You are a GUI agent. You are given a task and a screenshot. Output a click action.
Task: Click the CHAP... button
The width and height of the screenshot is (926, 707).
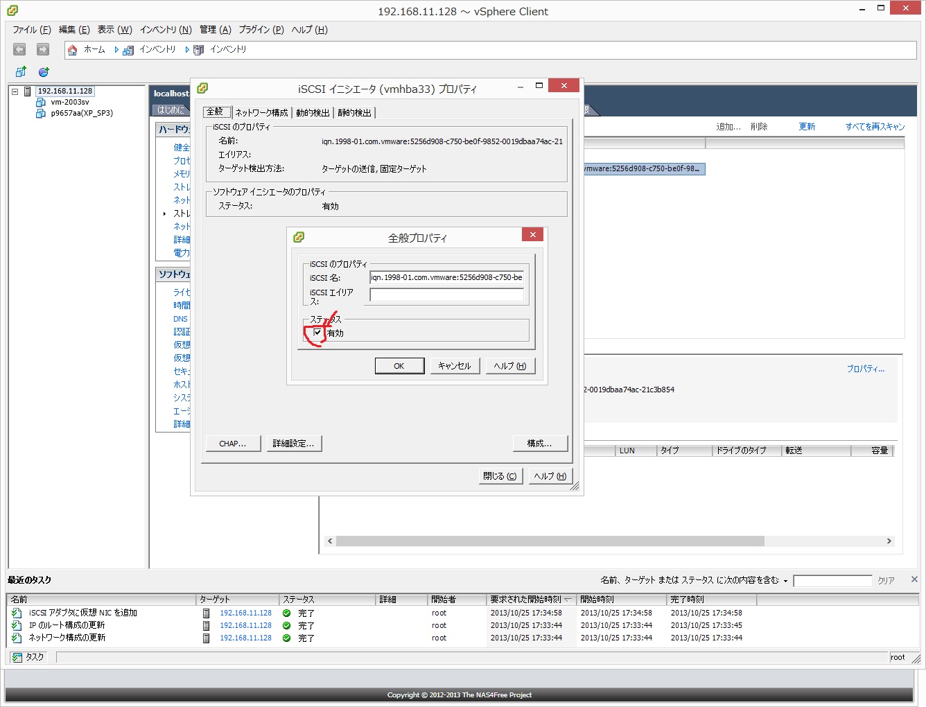[x=233, y=444]
